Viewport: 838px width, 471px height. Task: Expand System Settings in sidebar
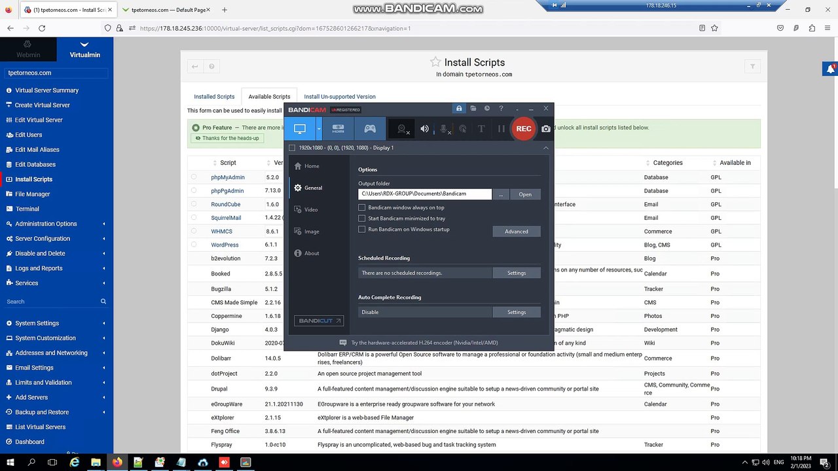point(56,323)
